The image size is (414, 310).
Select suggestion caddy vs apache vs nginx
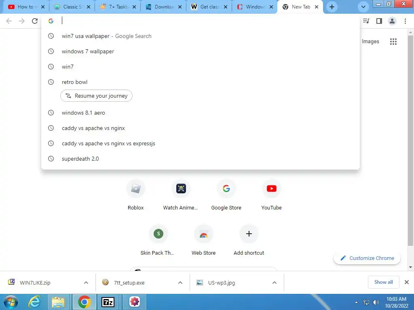[201, 128]
